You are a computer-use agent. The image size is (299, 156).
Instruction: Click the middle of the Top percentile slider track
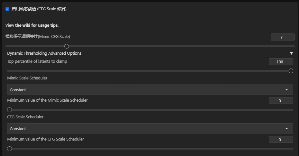tap(150, 71)
